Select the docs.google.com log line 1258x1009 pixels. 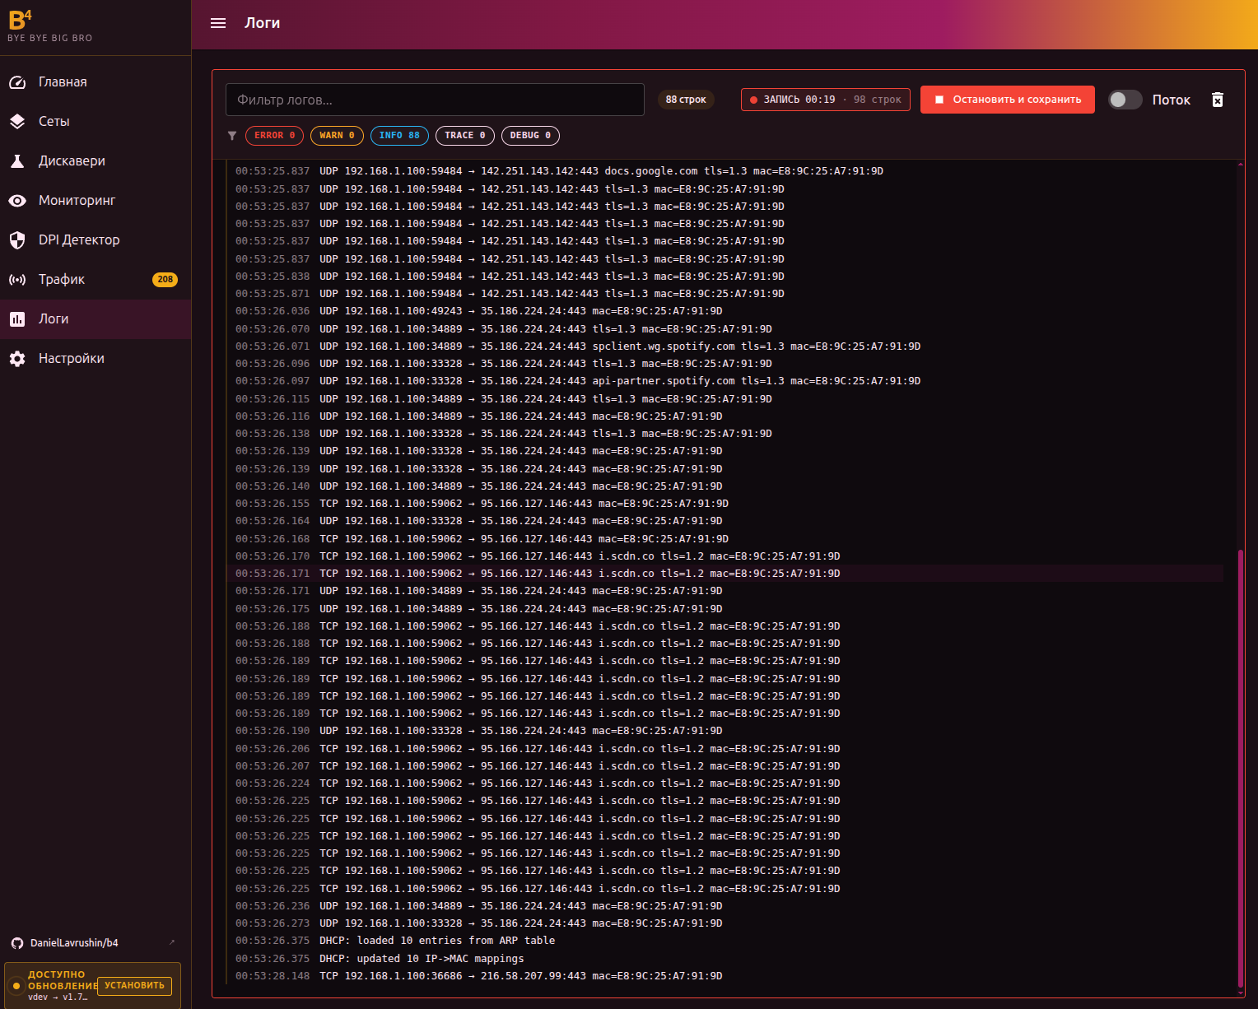[x=725, y=171]
